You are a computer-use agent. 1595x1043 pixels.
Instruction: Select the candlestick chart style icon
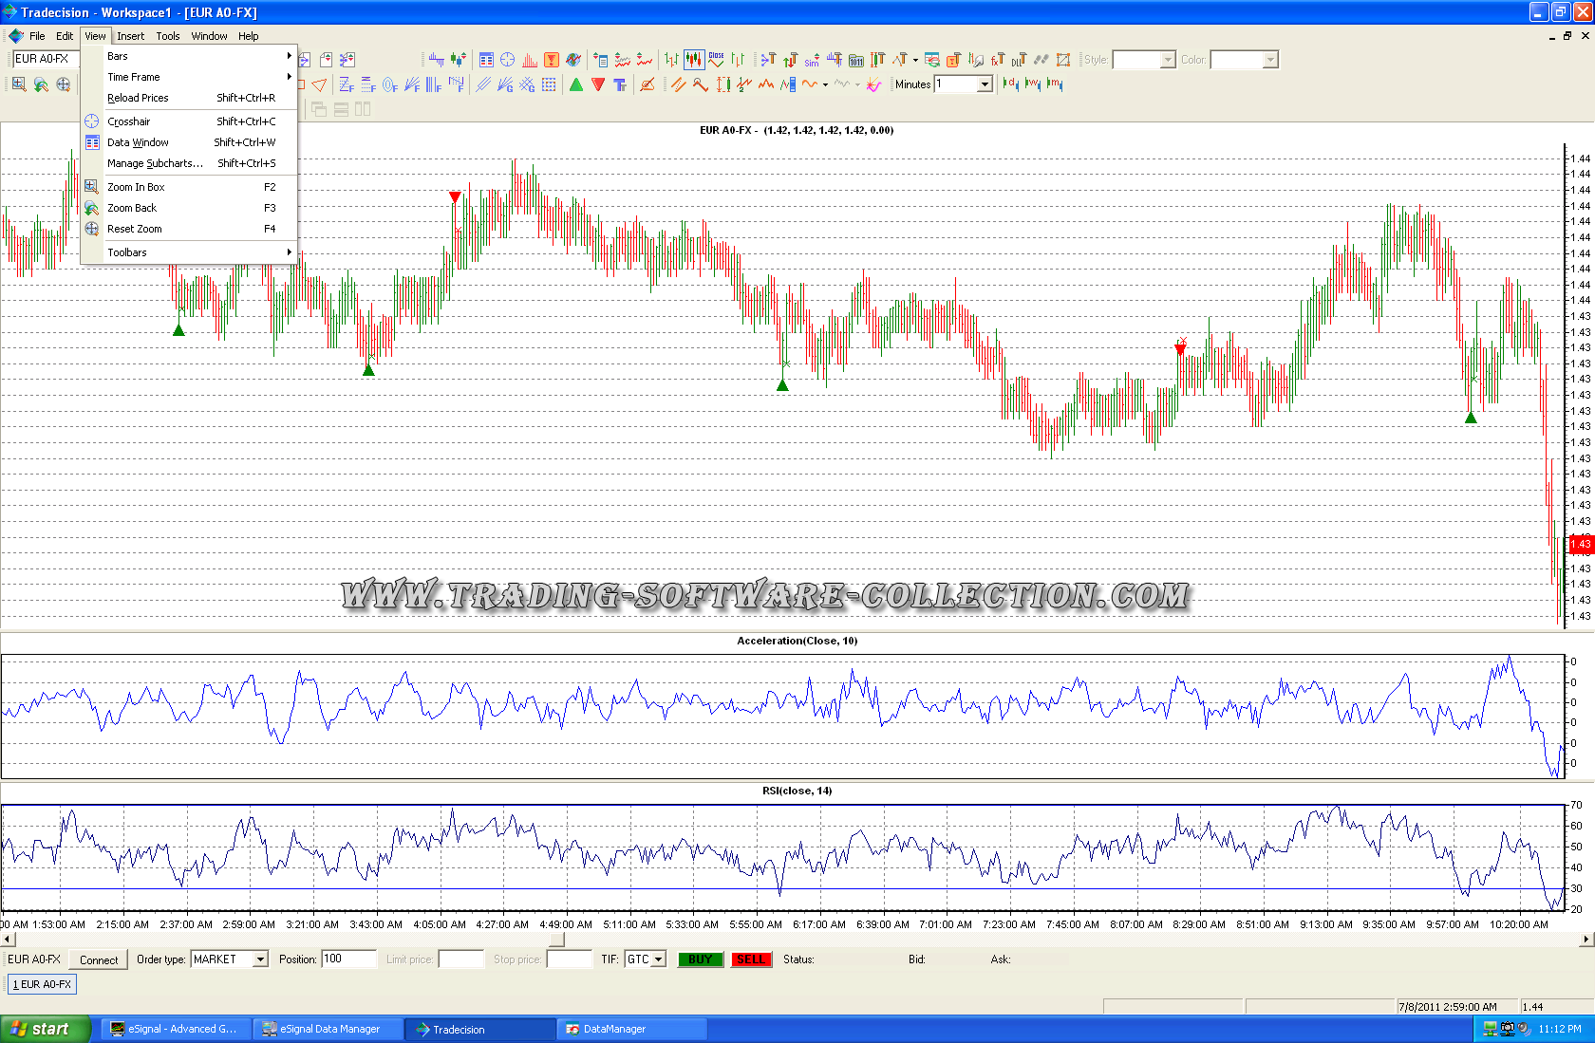(x=694, y=60)
